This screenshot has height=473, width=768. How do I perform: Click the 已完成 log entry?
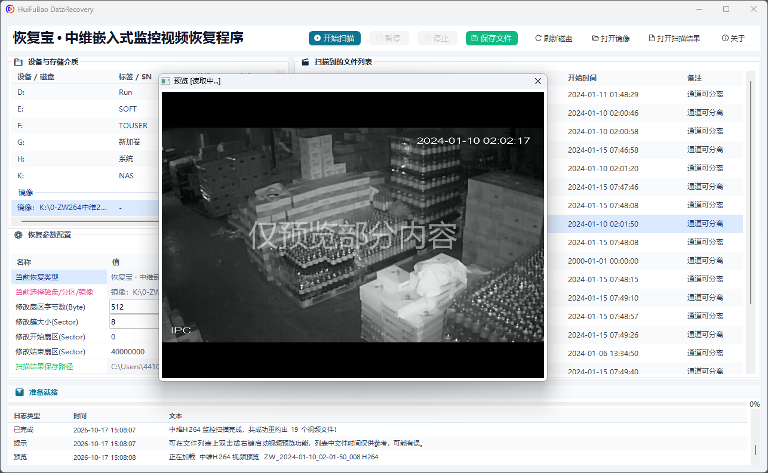(x=377, y=429)
